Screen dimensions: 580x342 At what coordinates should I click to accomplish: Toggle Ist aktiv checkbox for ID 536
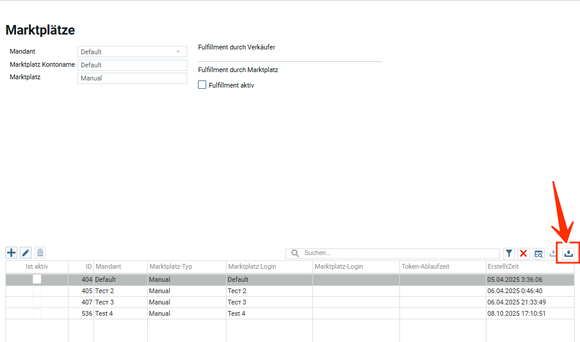37,313
